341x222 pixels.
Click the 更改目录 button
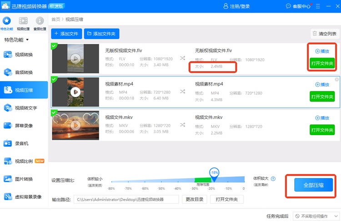tap(195, 199)
